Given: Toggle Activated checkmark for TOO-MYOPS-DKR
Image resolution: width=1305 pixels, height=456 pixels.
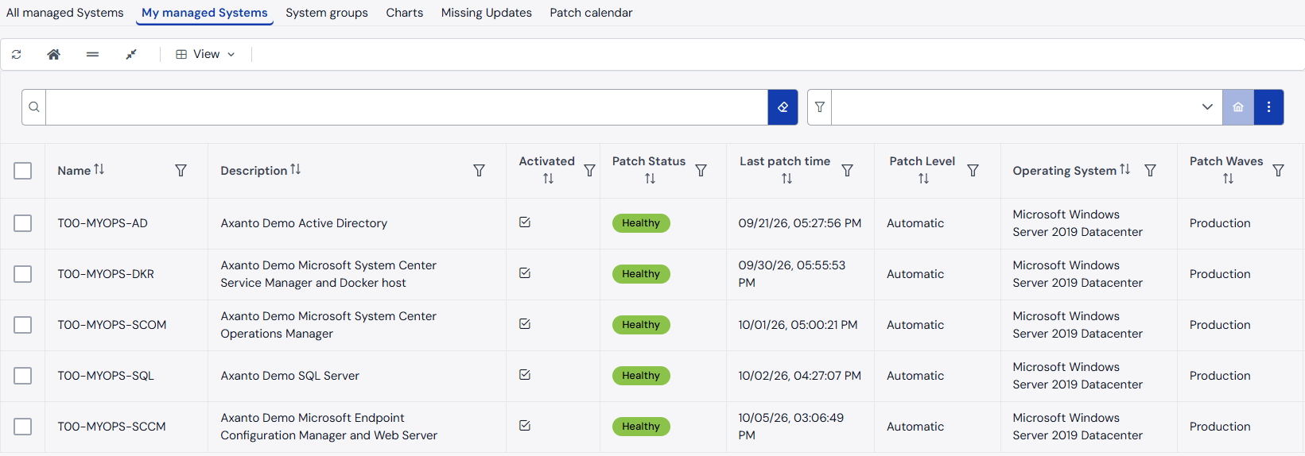Looking at the screenshot, I should click(x=525, y=273).
